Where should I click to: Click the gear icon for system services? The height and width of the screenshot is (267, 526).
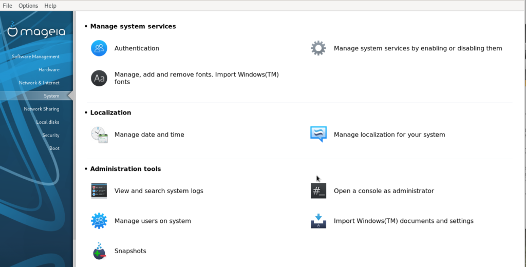[318, 48]
